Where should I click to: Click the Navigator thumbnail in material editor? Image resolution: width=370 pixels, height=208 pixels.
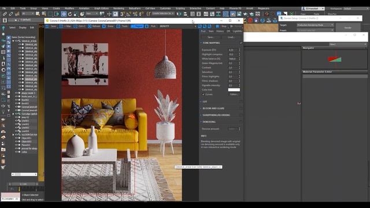(335, 59)
